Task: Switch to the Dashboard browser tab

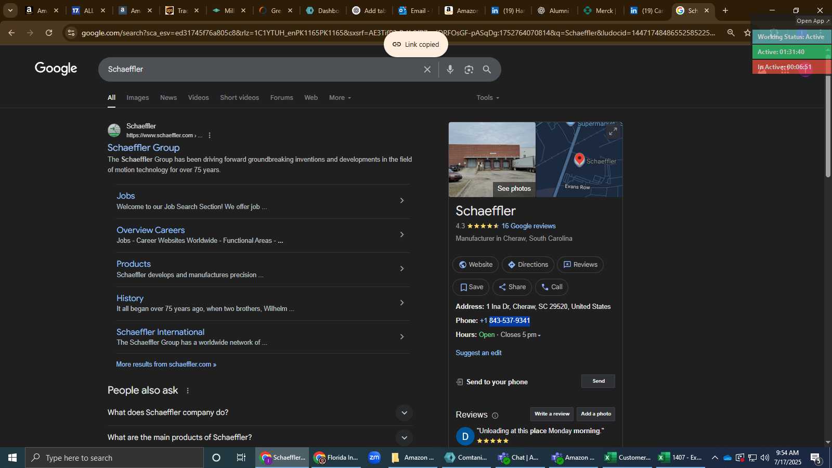Action: (322, 10)
